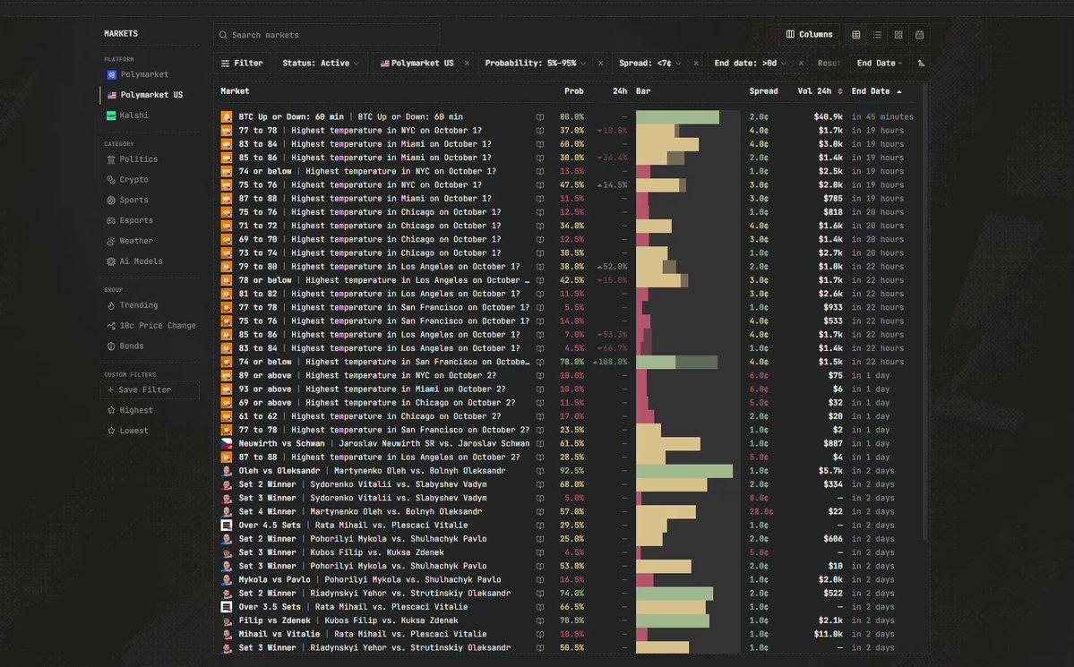
Task: Remove the Polymarket US filter chip
Action: click(468, 63)
